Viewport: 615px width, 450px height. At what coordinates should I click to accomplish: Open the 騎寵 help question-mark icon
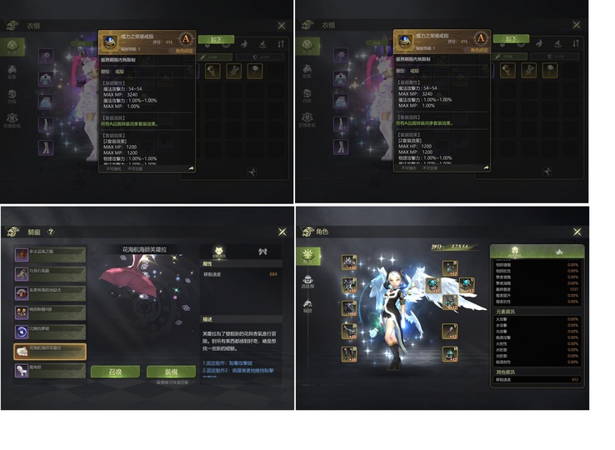coord(51,232)
